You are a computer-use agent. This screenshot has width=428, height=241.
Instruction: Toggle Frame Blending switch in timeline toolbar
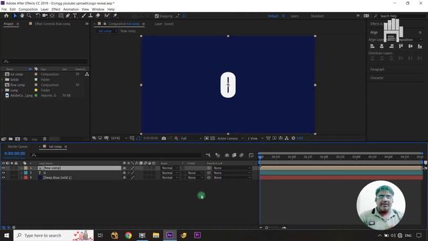pos(234,155)
